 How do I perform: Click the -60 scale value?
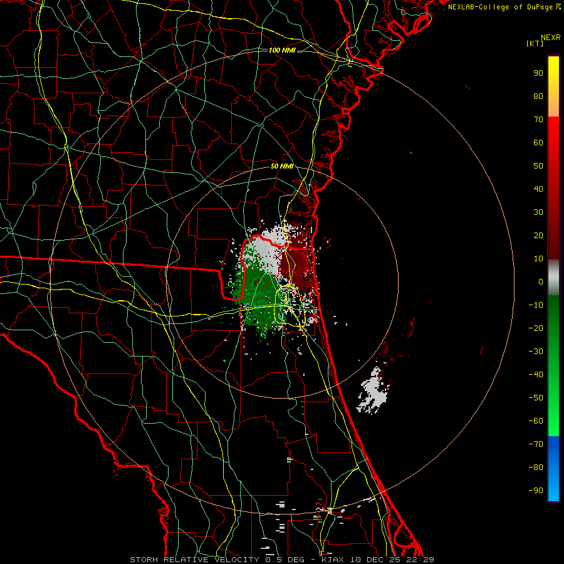(536, 421)
